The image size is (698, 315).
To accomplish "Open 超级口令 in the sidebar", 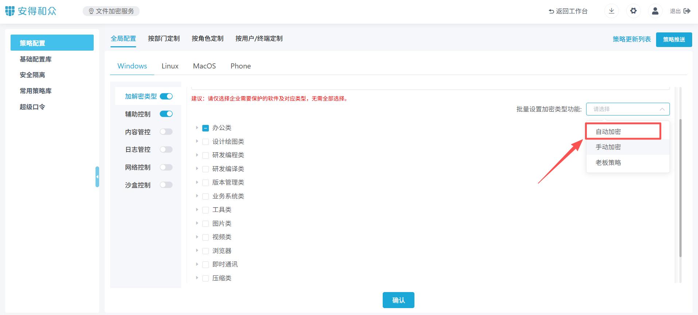I will click(32, 107).
